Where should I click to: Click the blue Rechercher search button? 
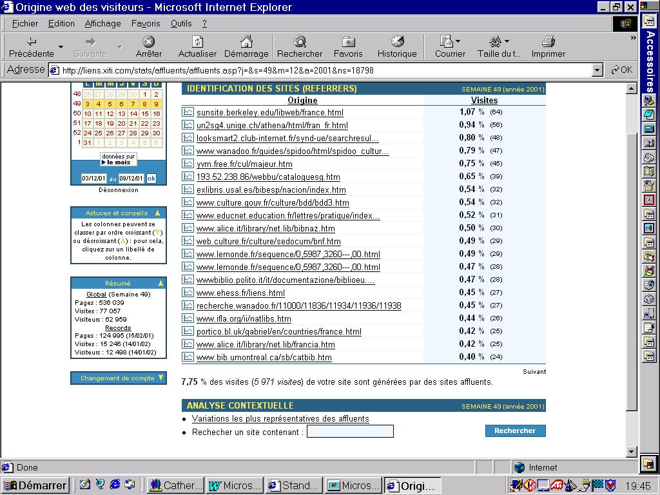(515, 431)
